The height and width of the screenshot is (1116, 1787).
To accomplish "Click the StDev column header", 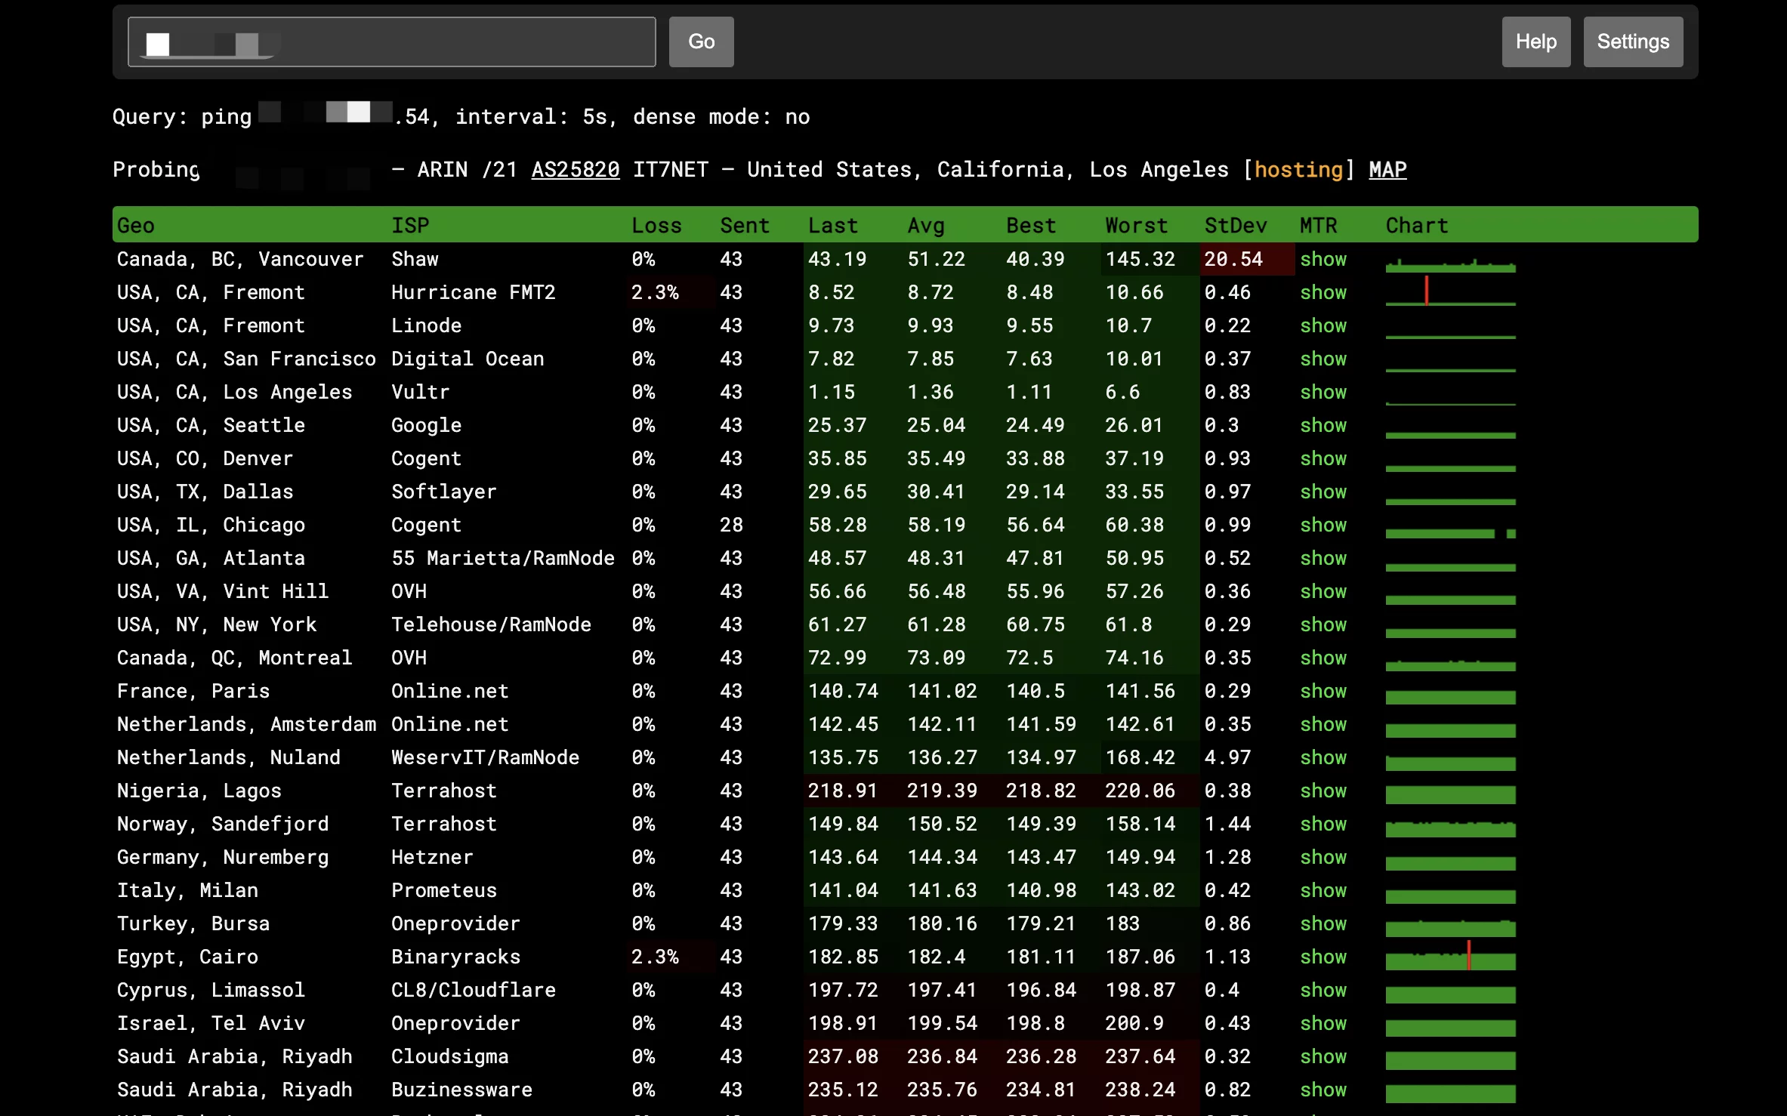I will pyautogui.click(x=1235, y=226).
